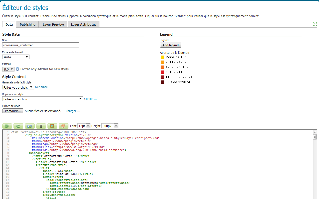Click the redo icon in the editor toolbar
The width and height of the screenshot is (319, 199).
(18, 126)
